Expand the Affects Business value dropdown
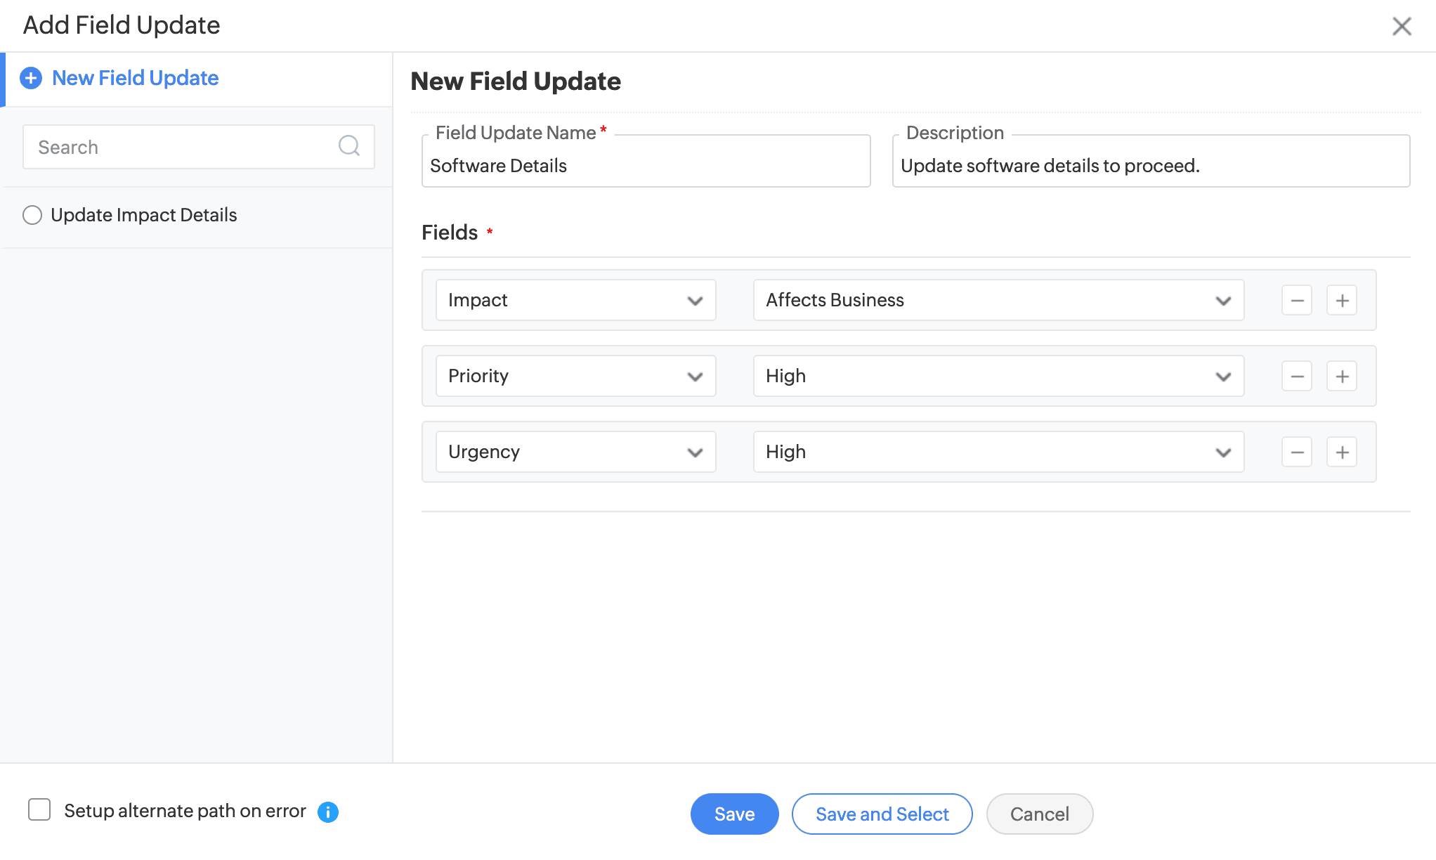This screenshot has height=860, width=1436. pyautogui.click(x=998, y=301)
